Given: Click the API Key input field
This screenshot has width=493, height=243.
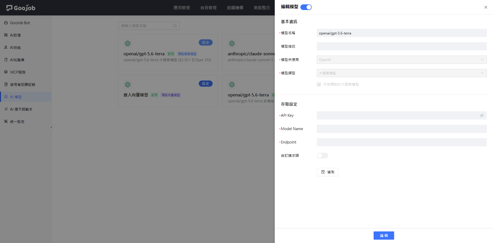Looking at the screenshot, I should [x=402, y=115].
